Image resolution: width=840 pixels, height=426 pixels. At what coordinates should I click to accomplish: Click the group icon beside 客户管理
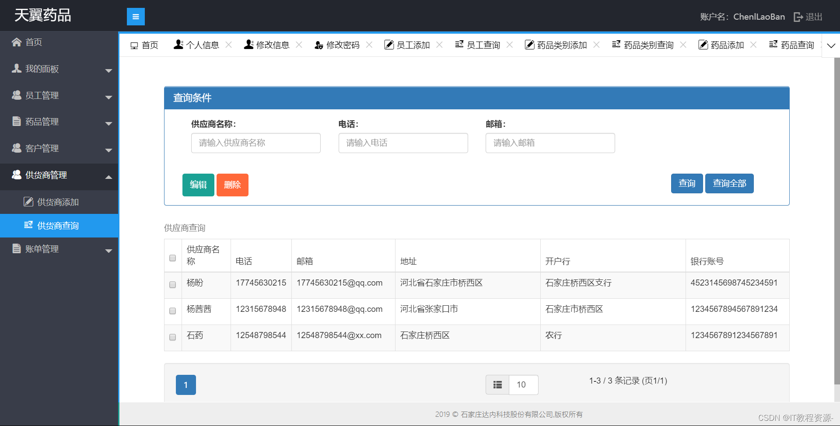click(17, 148)
